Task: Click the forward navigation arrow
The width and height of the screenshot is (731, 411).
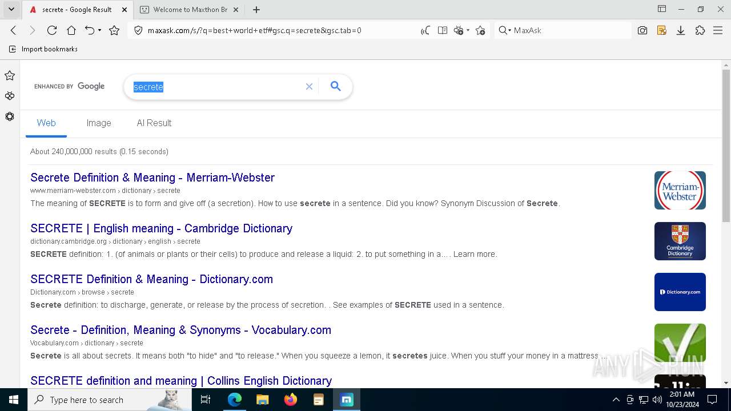Action: [33, 30]
